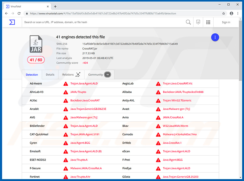Screen dimensions: 244x181
Task: Click Backdoor.Java.CrossRAT result
Action: coord(85,100)
